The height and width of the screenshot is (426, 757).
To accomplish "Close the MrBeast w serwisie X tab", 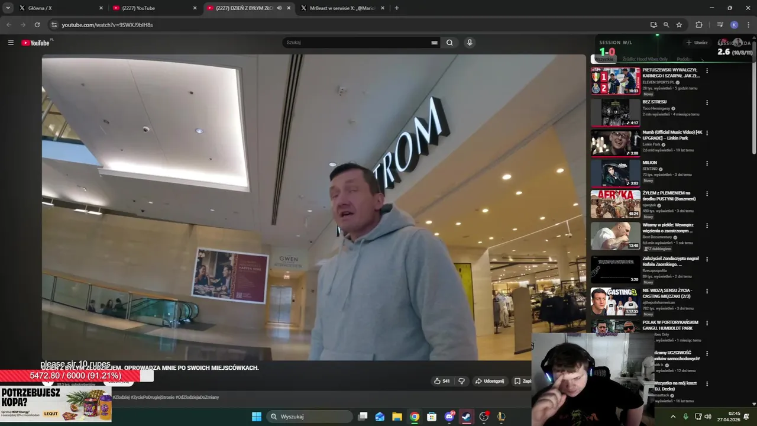I will (x=383, y=8).
